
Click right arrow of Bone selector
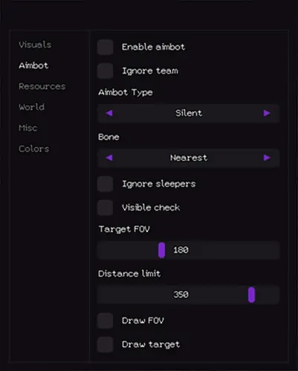(267, 158)
